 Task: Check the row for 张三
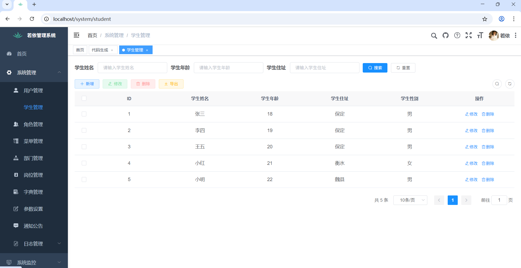[84, 114]
